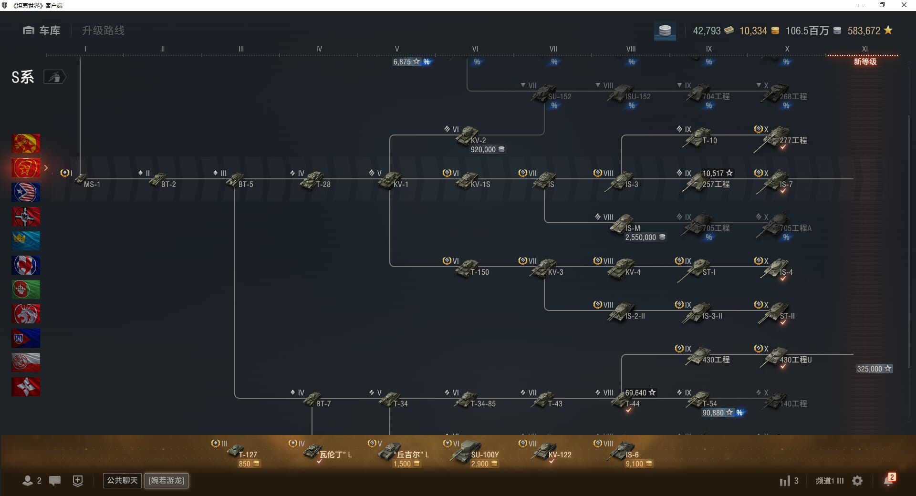Select the German nation flag with black cross
916x496 pixels.
tap(26, 217)
